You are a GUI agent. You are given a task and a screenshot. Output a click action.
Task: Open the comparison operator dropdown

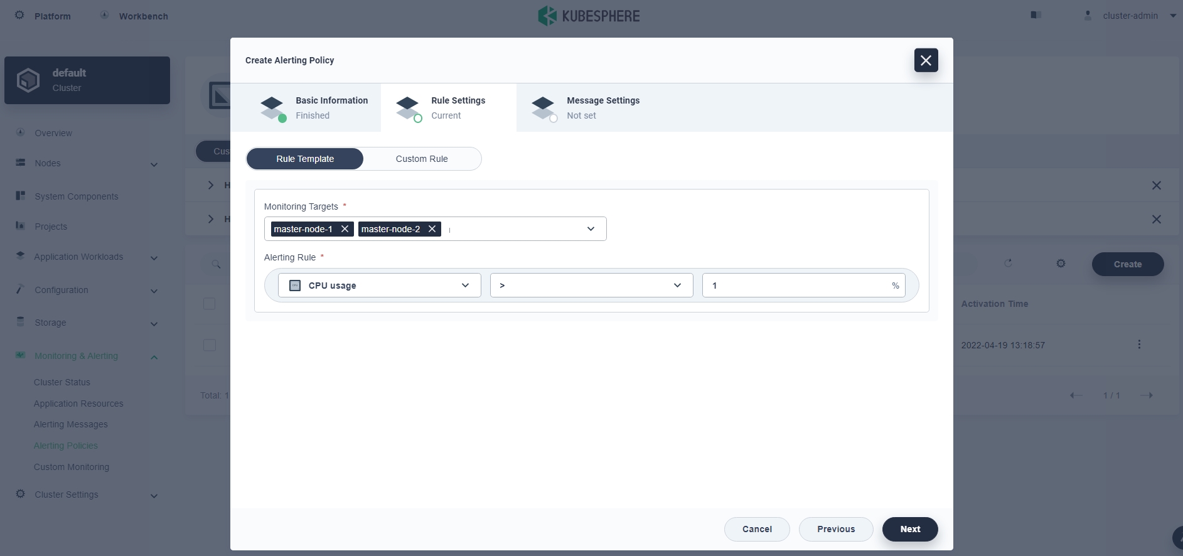point(591,286)
